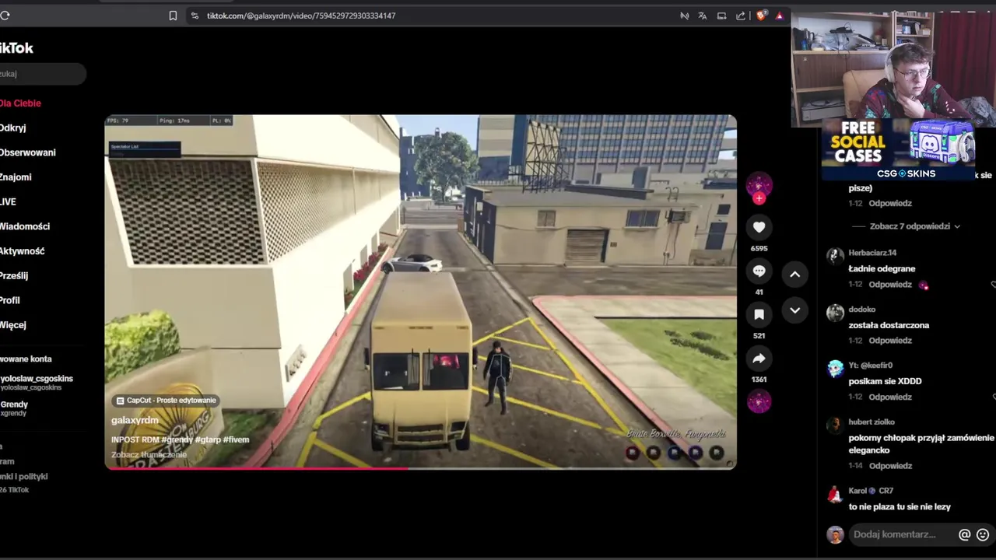Click the Brave Rewards triangle icon
This screenshot has height=560, width=996.
pos(779,16)
